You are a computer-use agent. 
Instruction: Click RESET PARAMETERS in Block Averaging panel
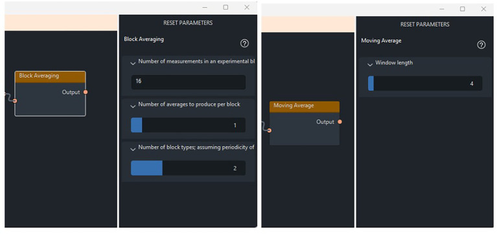(x=188, y=23)
